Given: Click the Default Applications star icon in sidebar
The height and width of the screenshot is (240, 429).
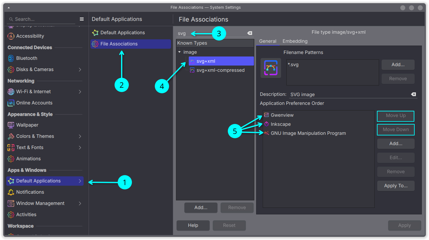Looking at the screenshot, I should pyautogui.click(x=11, y=181).
